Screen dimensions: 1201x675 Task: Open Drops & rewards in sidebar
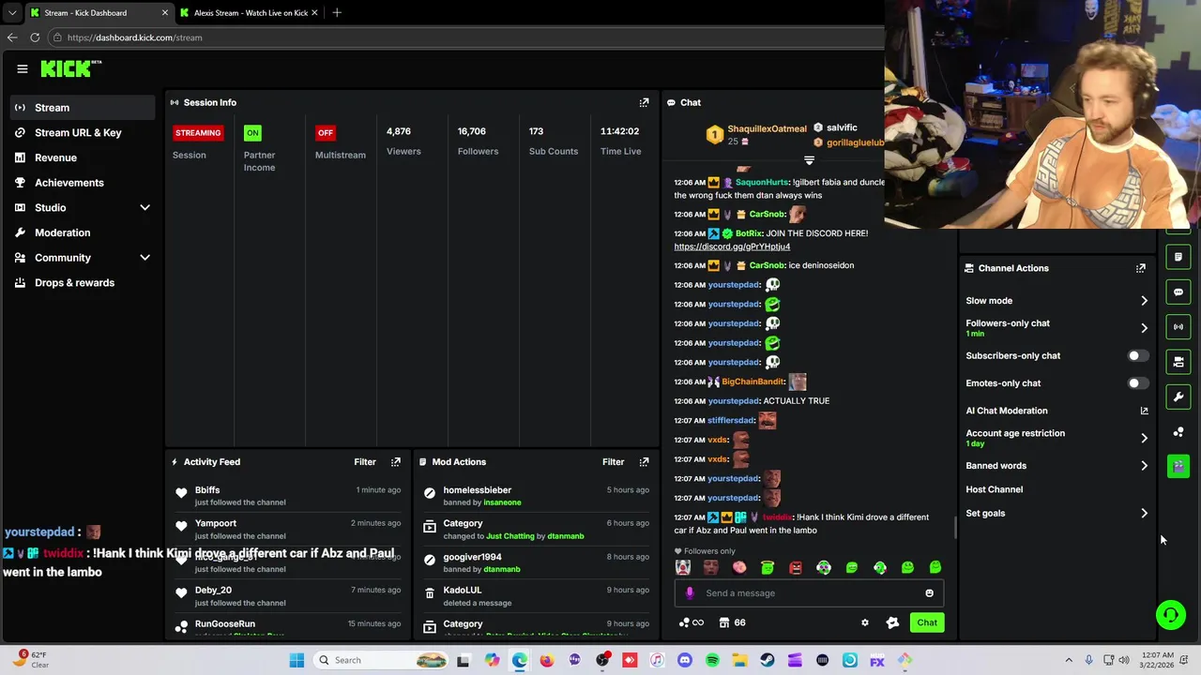point(83,282)
